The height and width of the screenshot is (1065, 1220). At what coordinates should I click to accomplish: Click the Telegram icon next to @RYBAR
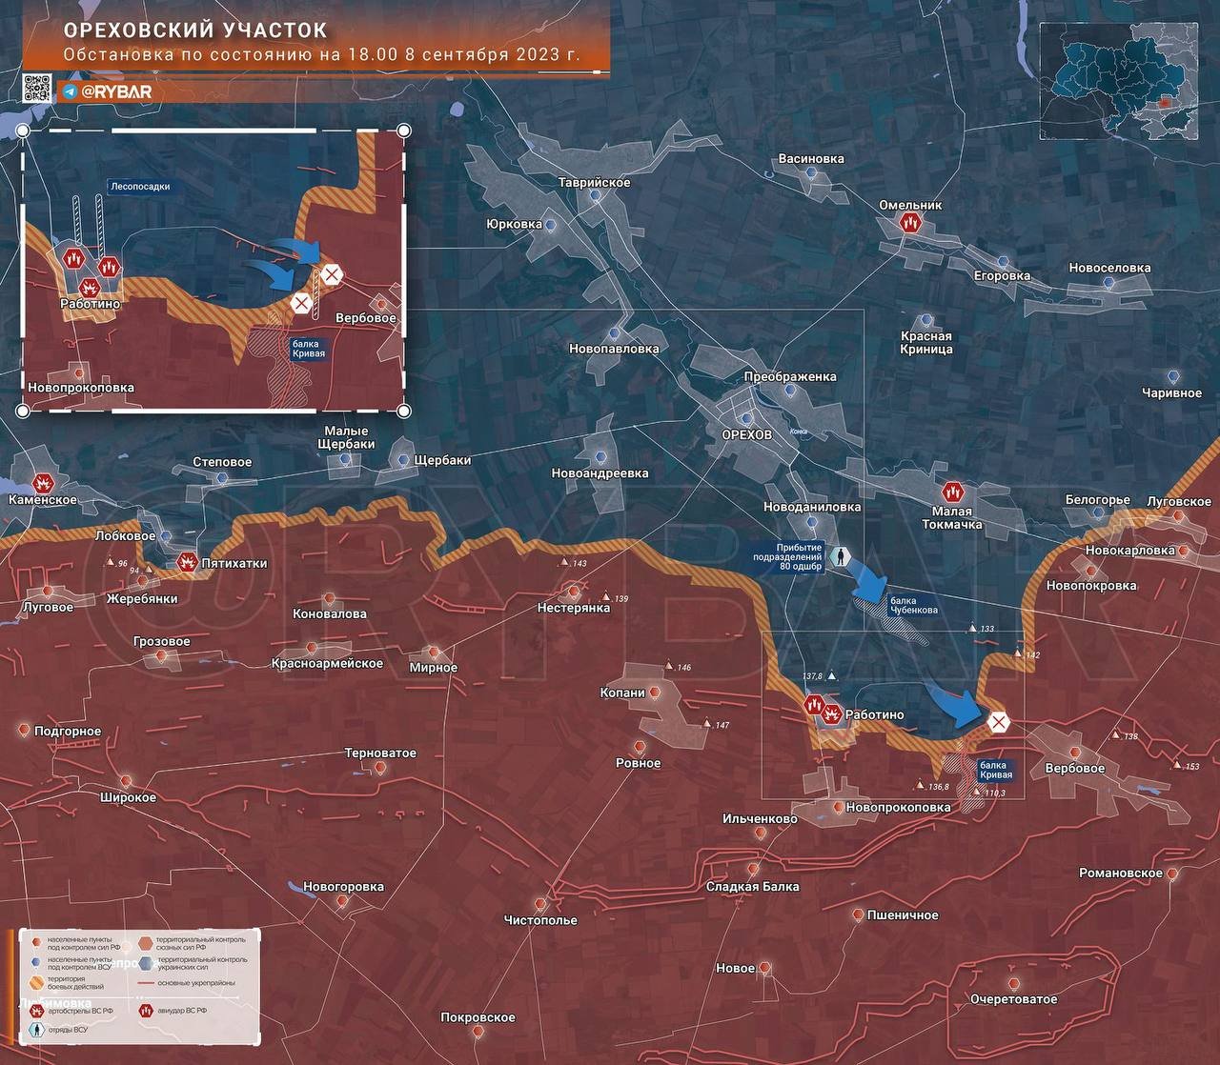70,91
